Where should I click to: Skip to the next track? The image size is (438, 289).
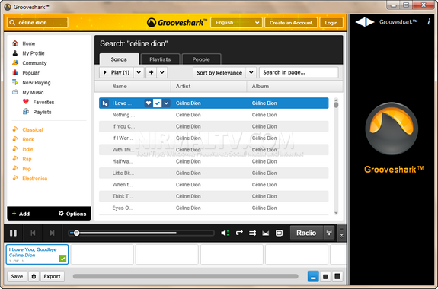[x=52, y=233]
